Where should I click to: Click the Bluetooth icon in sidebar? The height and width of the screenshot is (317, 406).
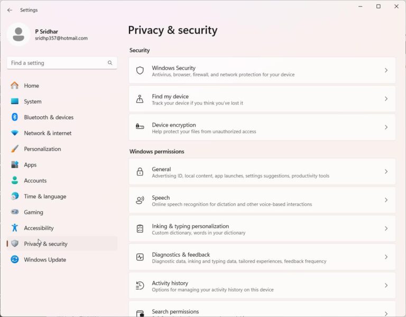click(x=15, y=117)
